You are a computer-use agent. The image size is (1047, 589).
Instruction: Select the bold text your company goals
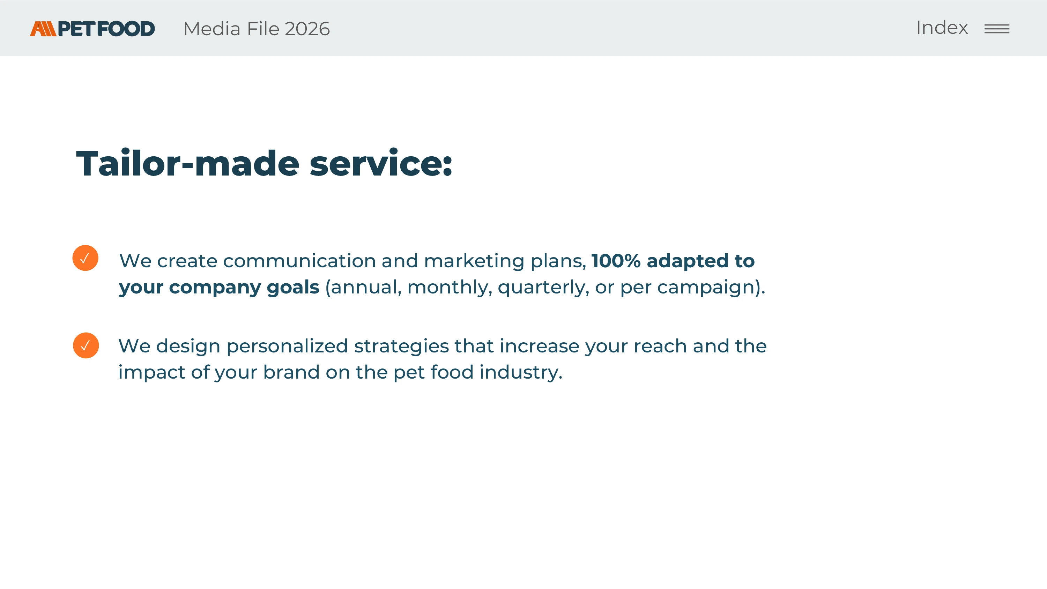219,287
